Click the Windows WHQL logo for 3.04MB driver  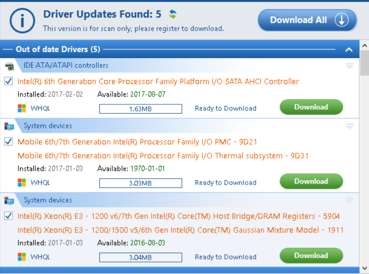click(x=22, y=257)
